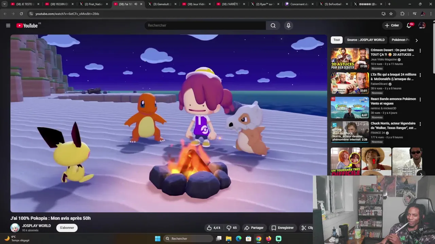
Task: Open options for the Crimson Desert video
Action: pos(420,51)
